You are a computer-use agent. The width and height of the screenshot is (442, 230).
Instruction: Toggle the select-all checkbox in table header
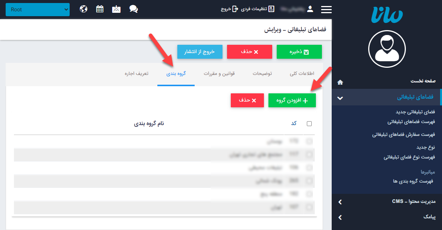309,123
